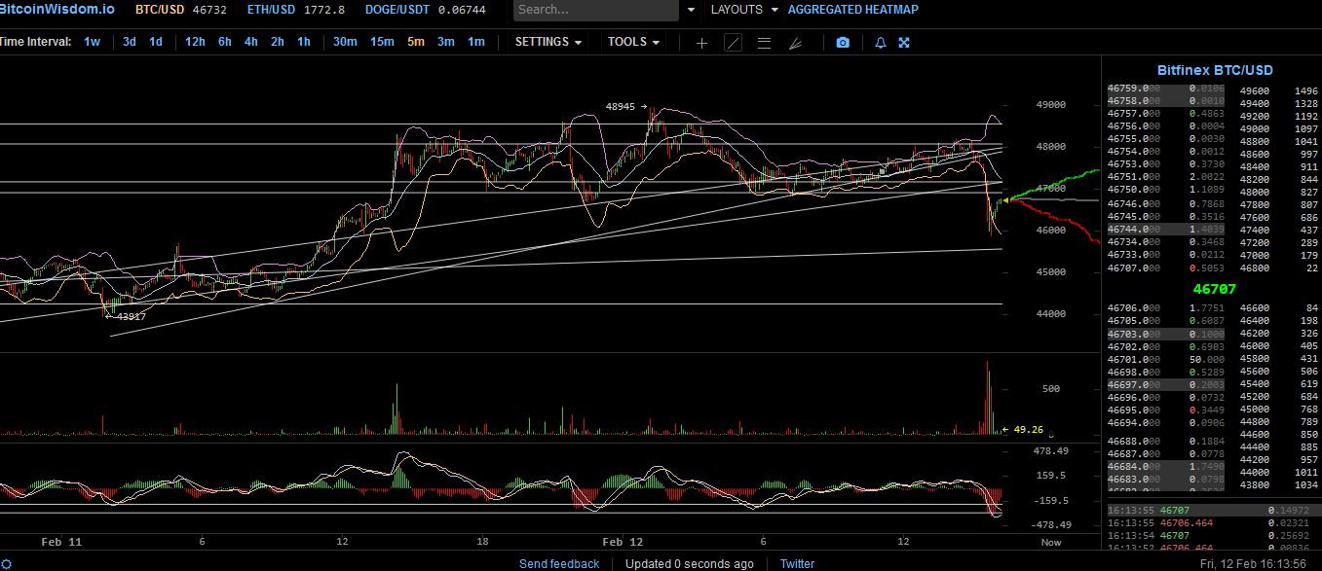Click in the Search input field

point(596,10)
